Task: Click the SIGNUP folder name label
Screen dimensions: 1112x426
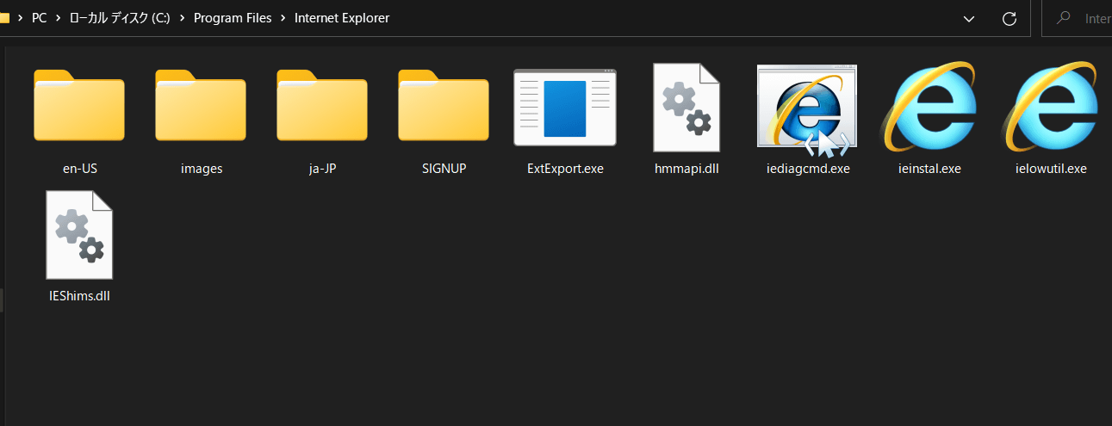Action: (x=444, y=169)
